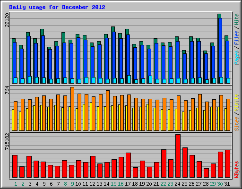Click day 3 on the x-axis
This screenshot has width=242, height=189.
[30, 184]
